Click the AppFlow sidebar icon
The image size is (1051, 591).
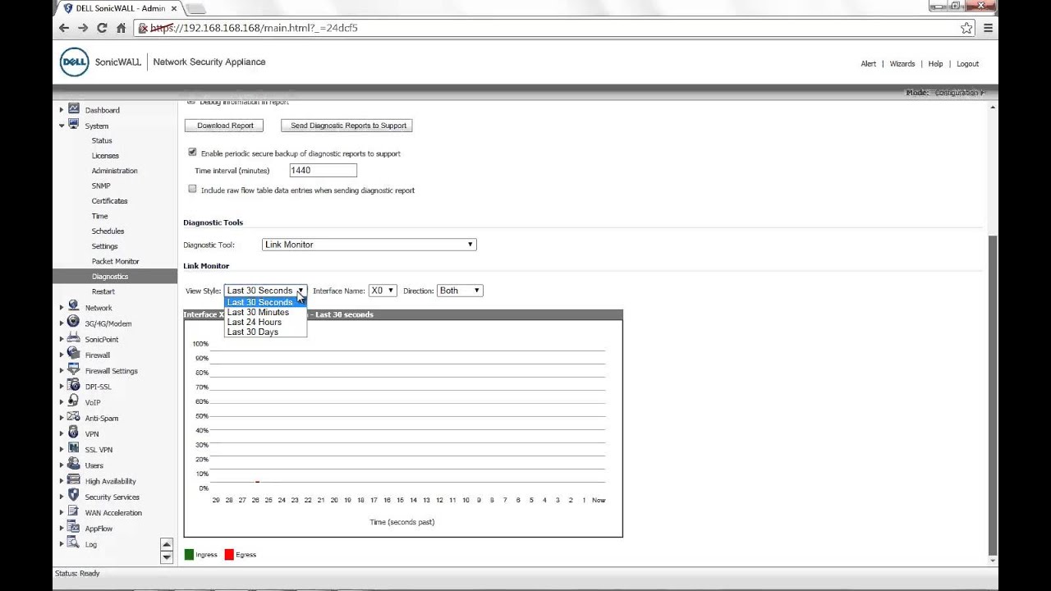74,528
